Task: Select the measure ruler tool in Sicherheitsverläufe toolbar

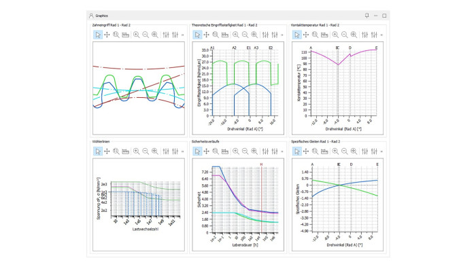Action: (225, 151)
